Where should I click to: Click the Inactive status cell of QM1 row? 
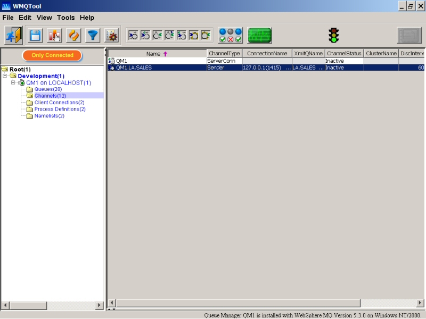[x=344, y=61]
